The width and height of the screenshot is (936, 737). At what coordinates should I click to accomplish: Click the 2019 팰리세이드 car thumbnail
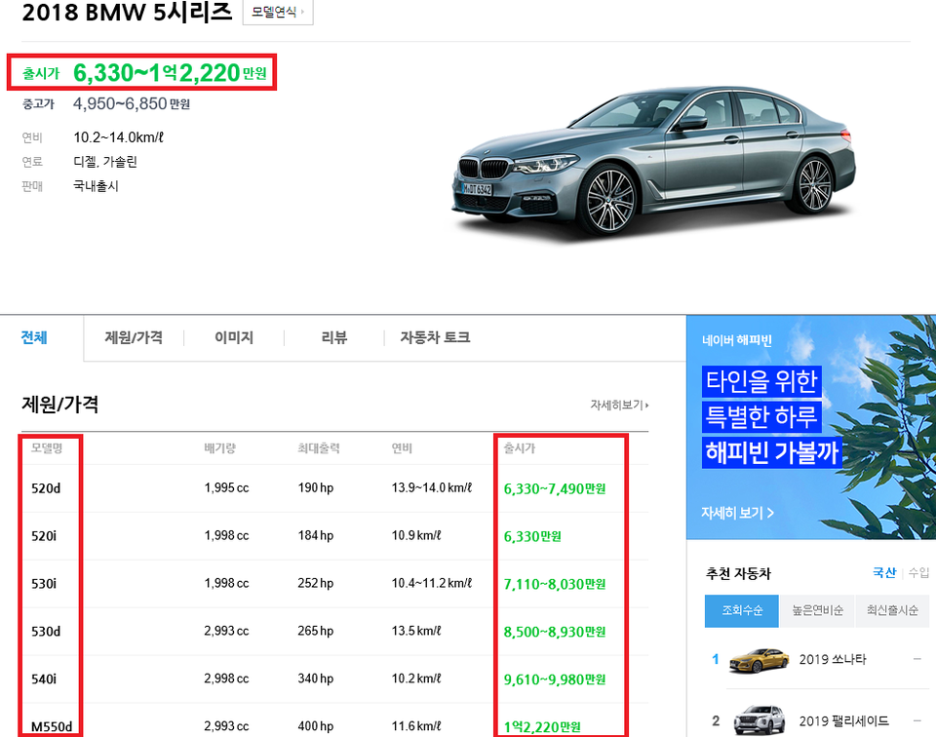[x=759, y=720]
